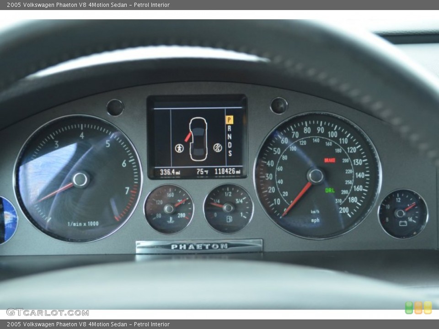
Task: Click the red BRAKE warning indicator
Action: pyautogui.click(x=330, y=160)
